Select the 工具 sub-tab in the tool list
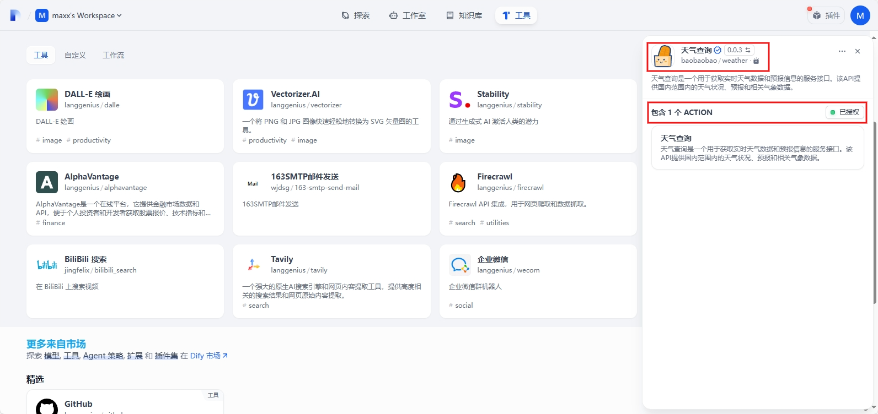878x414 pixels. [41, 55]
